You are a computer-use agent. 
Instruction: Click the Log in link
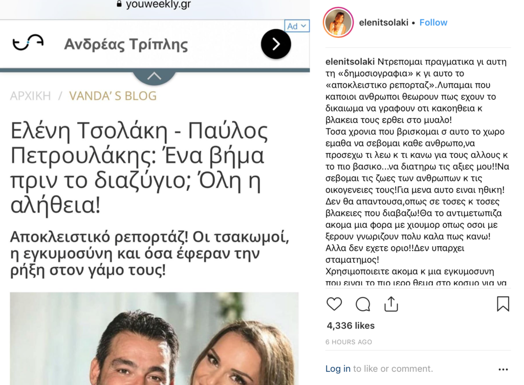tap(338, 369)
